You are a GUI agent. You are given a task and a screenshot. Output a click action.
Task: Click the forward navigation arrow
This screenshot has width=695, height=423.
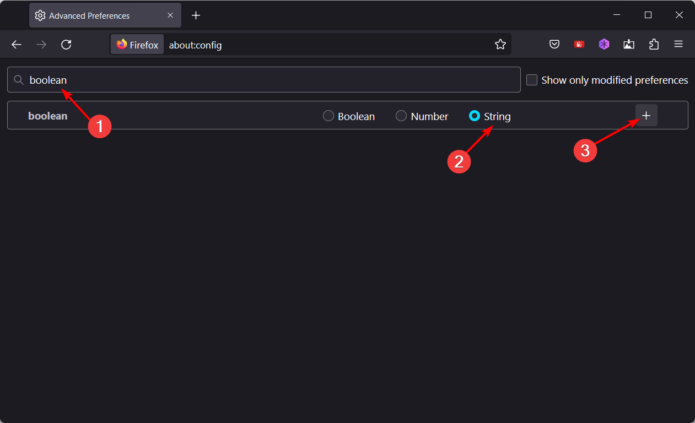click(41, 45)
